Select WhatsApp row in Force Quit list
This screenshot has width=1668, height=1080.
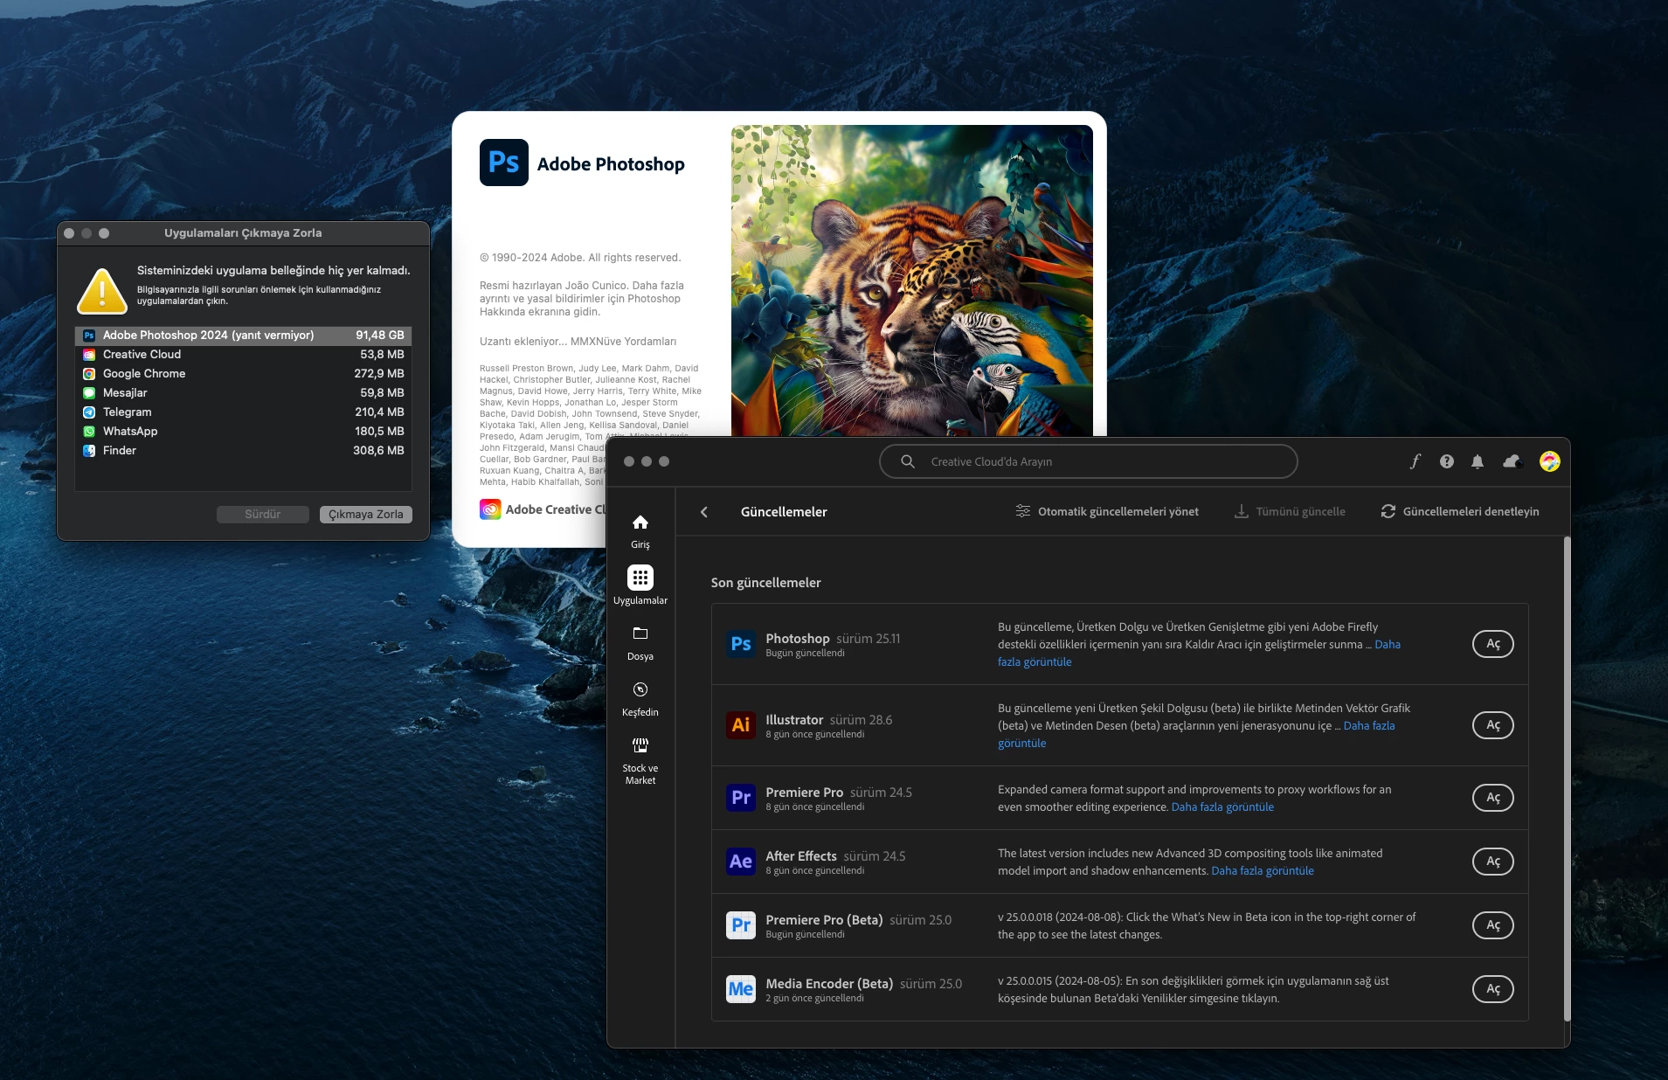point(243,432)
